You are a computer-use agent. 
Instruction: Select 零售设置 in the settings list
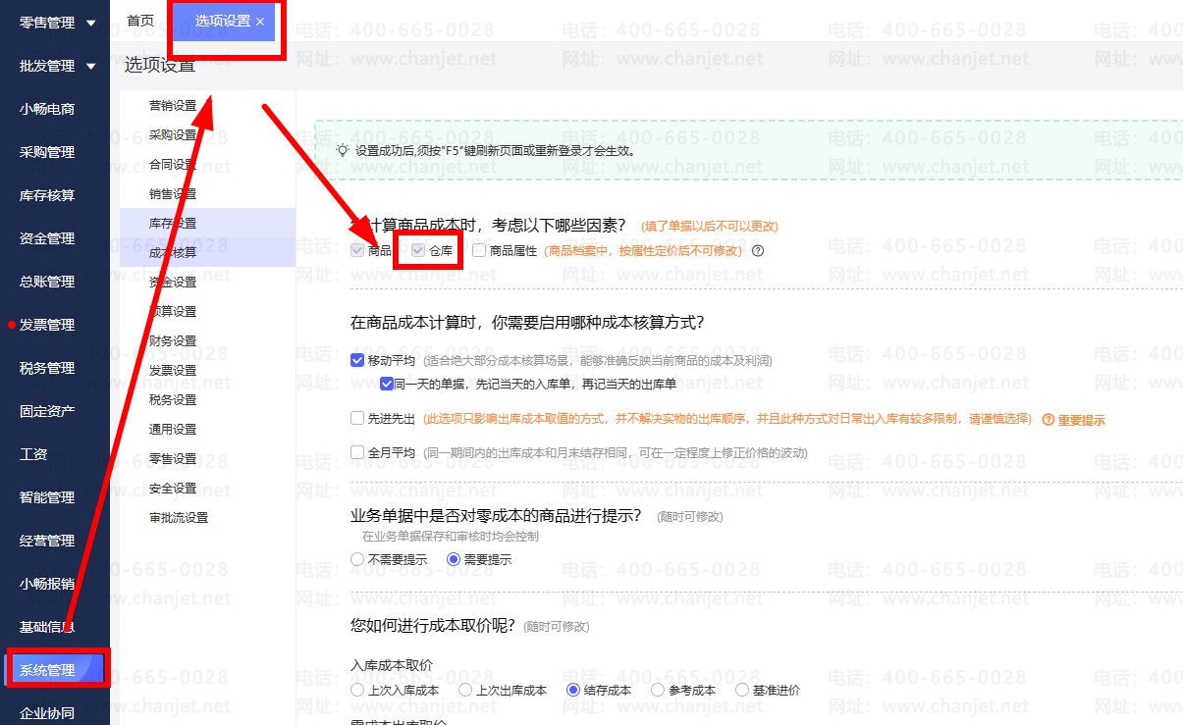[x=173, y=458]
